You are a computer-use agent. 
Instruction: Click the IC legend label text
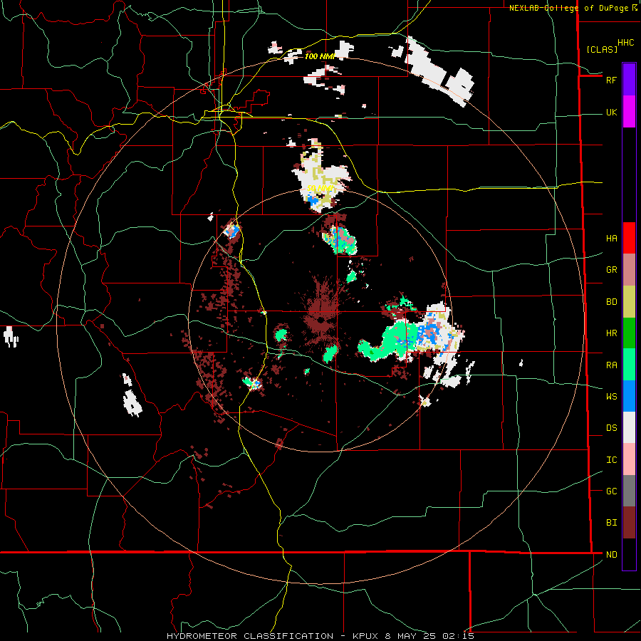[611, 460]
